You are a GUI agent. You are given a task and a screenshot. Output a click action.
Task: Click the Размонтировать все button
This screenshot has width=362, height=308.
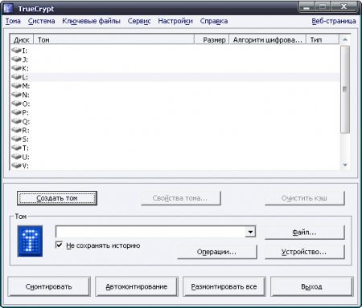224,286
